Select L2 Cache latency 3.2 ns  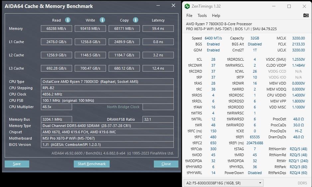[158, 55]
